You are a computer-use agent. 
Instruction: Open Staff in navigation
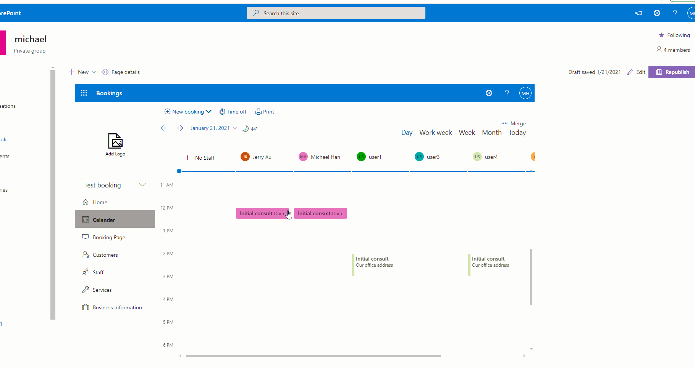[x=115, y=272]
